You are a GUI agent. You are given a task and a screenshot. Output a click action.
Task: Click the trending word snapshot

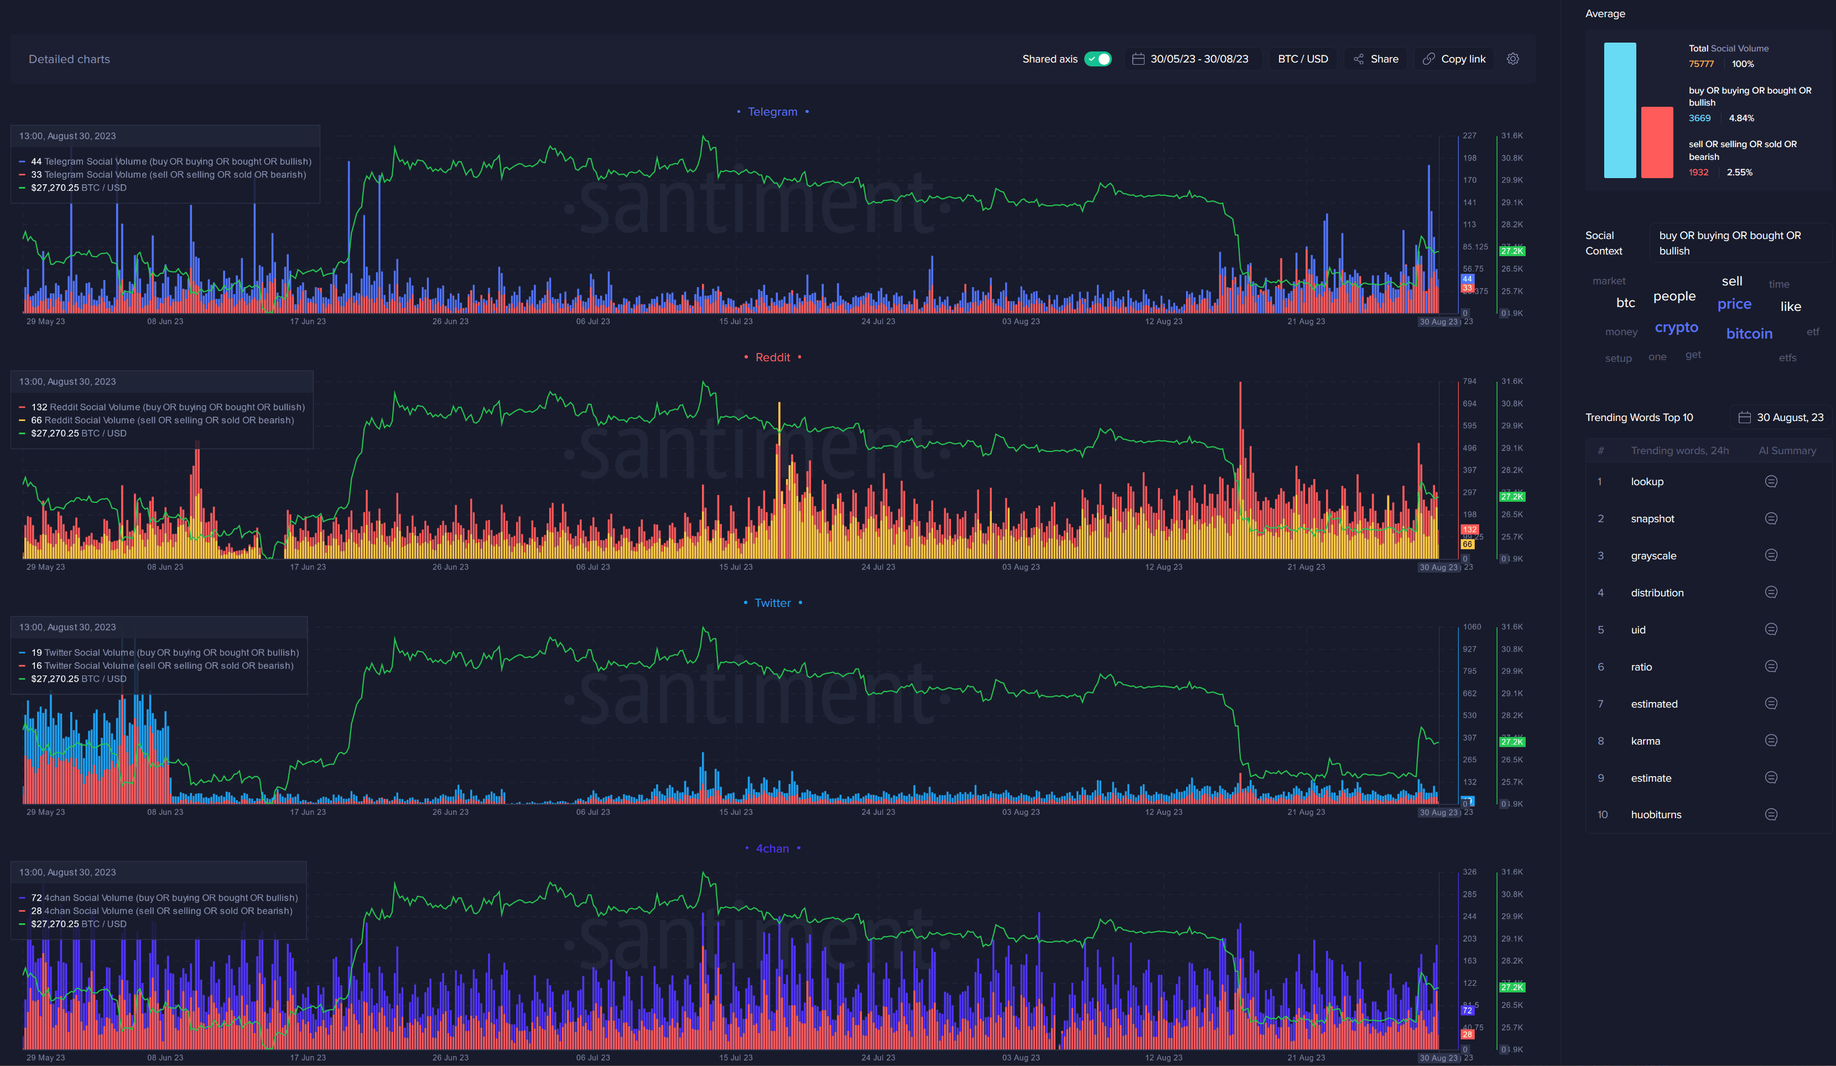[1652, 519]
